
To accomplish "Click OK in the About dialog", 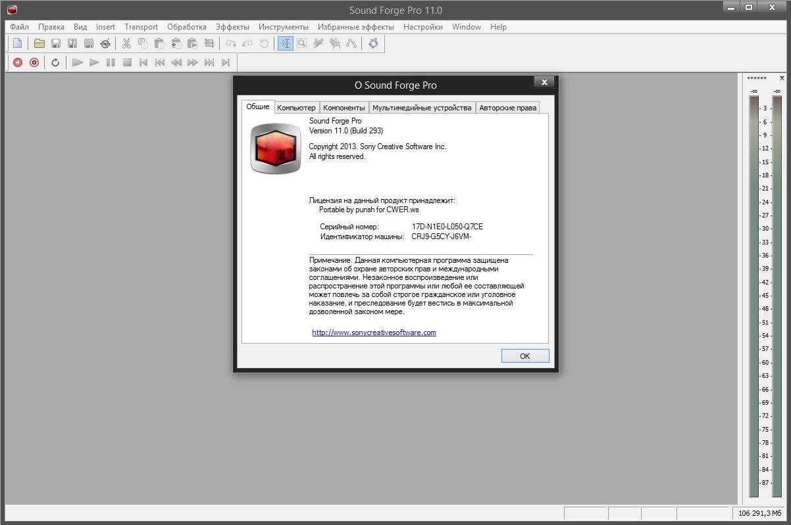I will (525, 355).
